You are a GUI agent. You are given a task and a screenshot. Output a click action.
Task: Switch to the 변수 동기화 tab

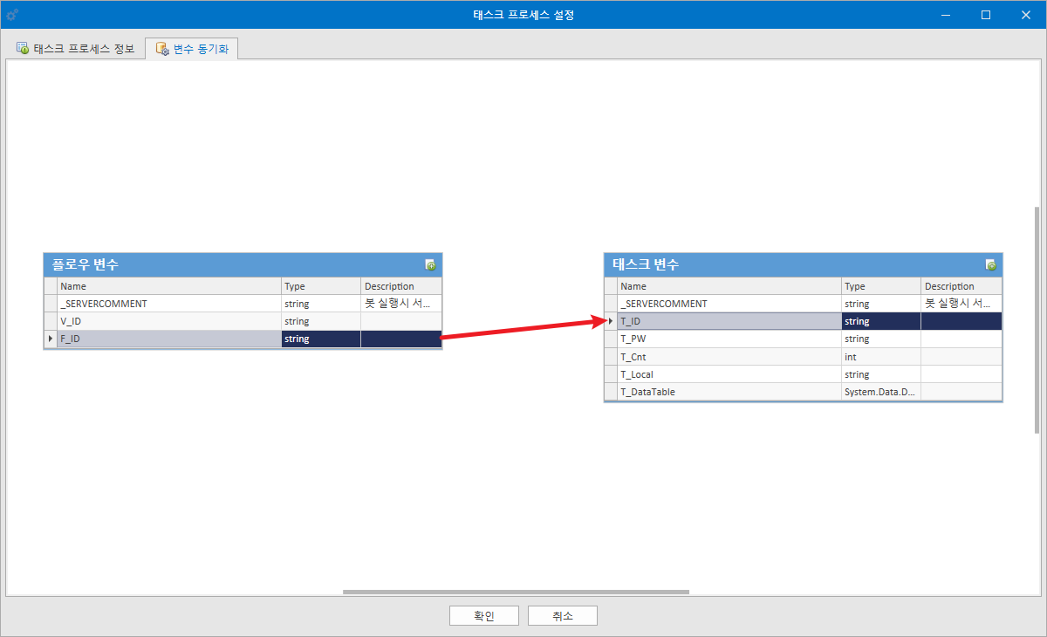pos(191,49)
